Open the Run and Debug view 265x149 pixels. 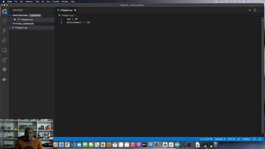tap(5, 40)
